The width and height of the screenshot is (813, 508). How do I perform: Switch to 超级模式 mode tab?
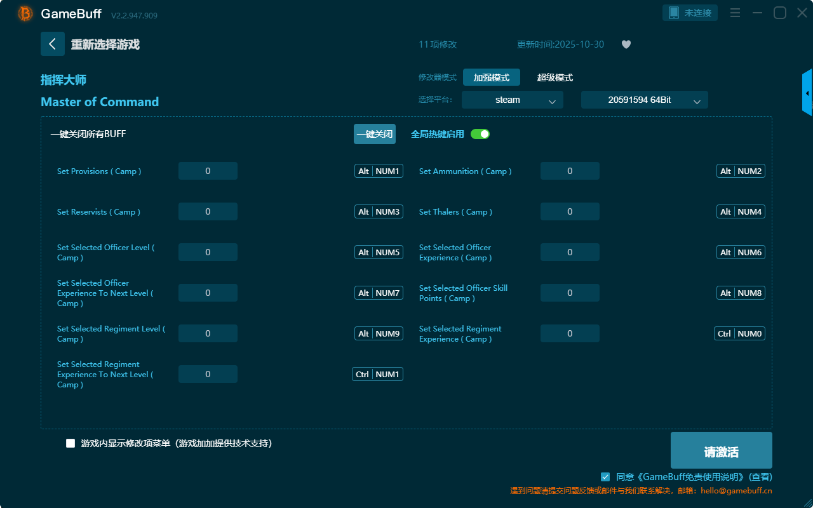point(554,77)
